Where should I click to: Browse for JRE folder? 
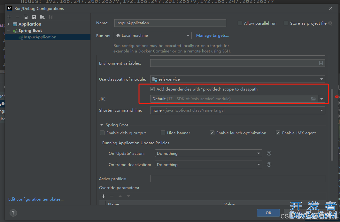coord(313,99)
